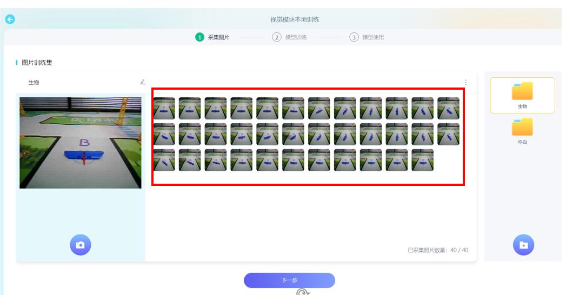
Task: Open the 空白 folder
Action: pos(522,131)
